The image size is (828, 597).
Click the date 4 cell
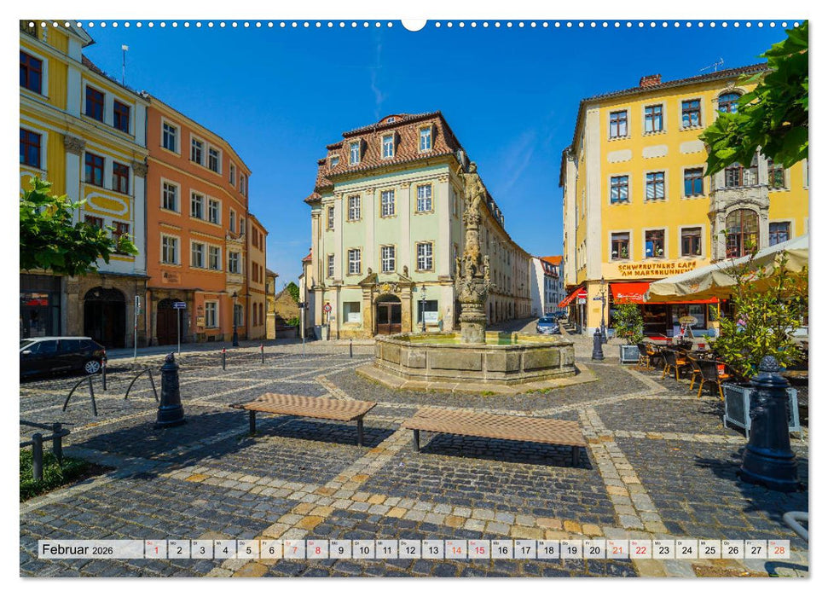(225, 552)
